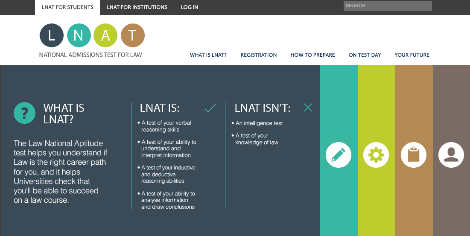
Task: Switch to LNAT FOR INSTITUTIONS tab
Action: (137, 7)
